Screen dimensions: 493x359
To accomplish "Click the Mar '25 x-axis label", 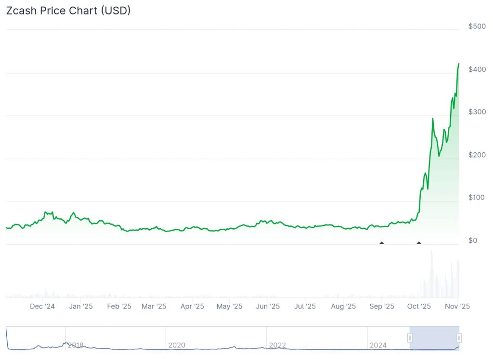I will coord(154,306).
